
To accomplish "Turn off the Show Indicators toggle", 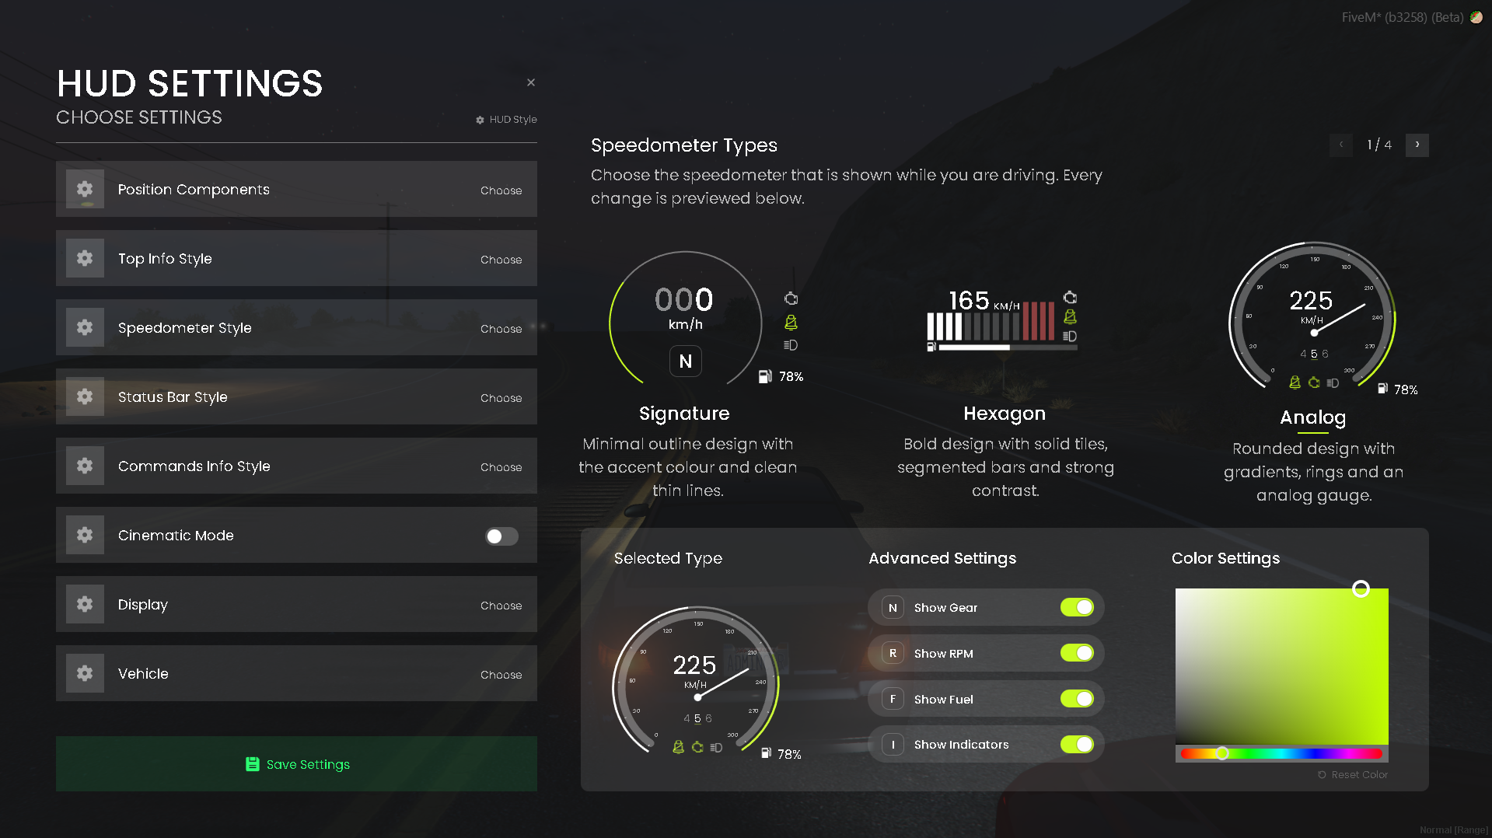I will click(x=1077, y=745).
